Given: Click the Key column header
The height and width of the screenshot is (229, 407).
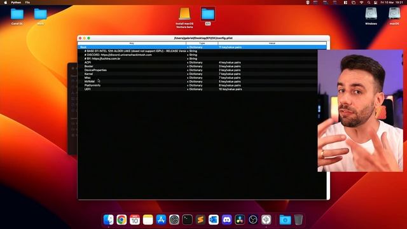Looking at the screenshot, I should click(132, 43).
